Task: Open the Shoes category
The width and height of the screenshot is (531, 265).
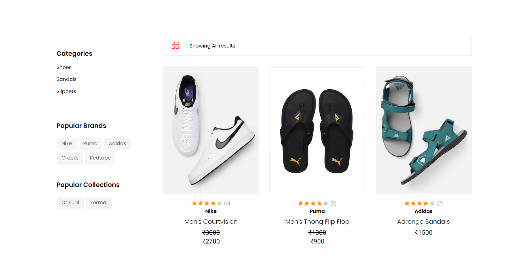Action: [x=64, y=67]
